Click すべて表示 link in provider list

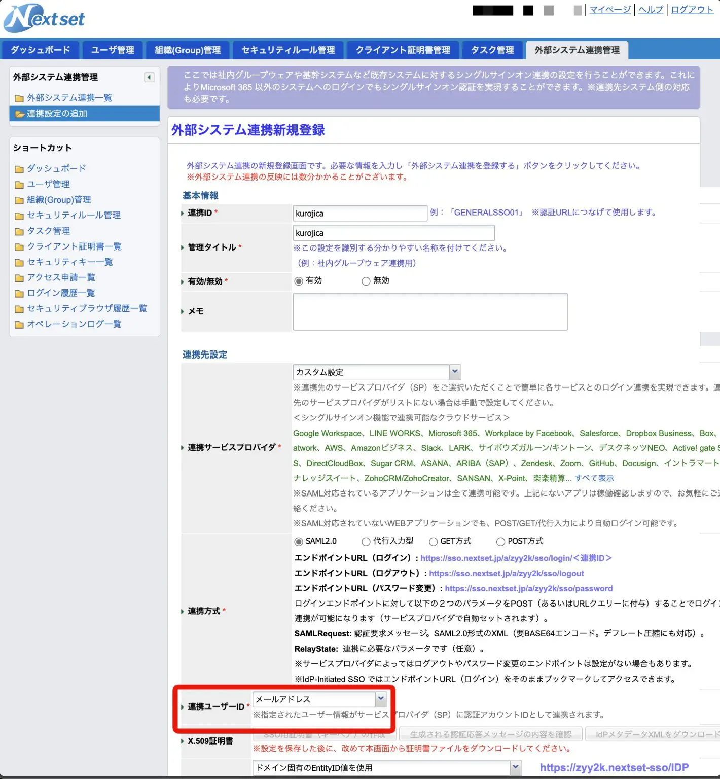tap(594, 478)
